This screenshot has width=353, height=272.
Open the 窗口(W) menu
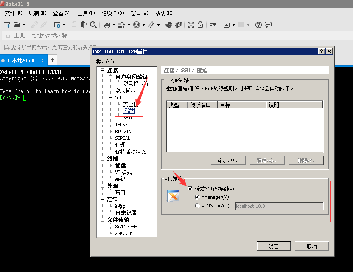pyautogui.click(x=140, y=13)
